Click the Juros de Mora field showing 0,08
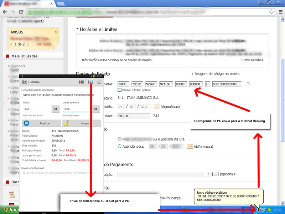The width and height of the screenshot is (285, 214). 76,109
